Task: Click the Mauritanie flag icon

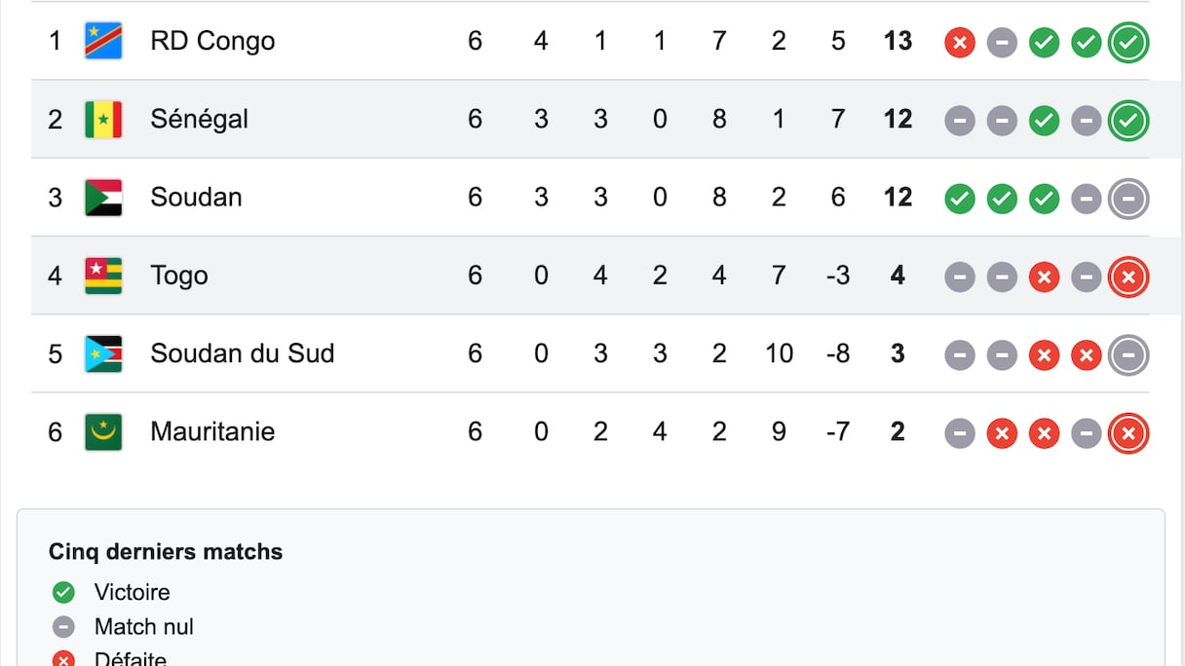Action: pos(103,431)
